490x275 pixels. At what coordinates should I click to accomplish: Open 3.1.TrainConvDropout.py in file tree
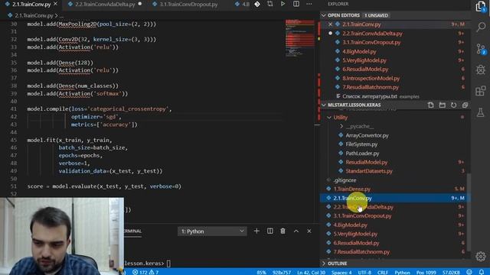pyautogui.click(x=362, y=215)
